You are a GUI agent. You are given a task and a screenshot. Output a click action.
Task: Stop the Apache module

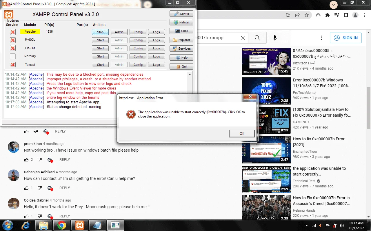tap(100, 32)
